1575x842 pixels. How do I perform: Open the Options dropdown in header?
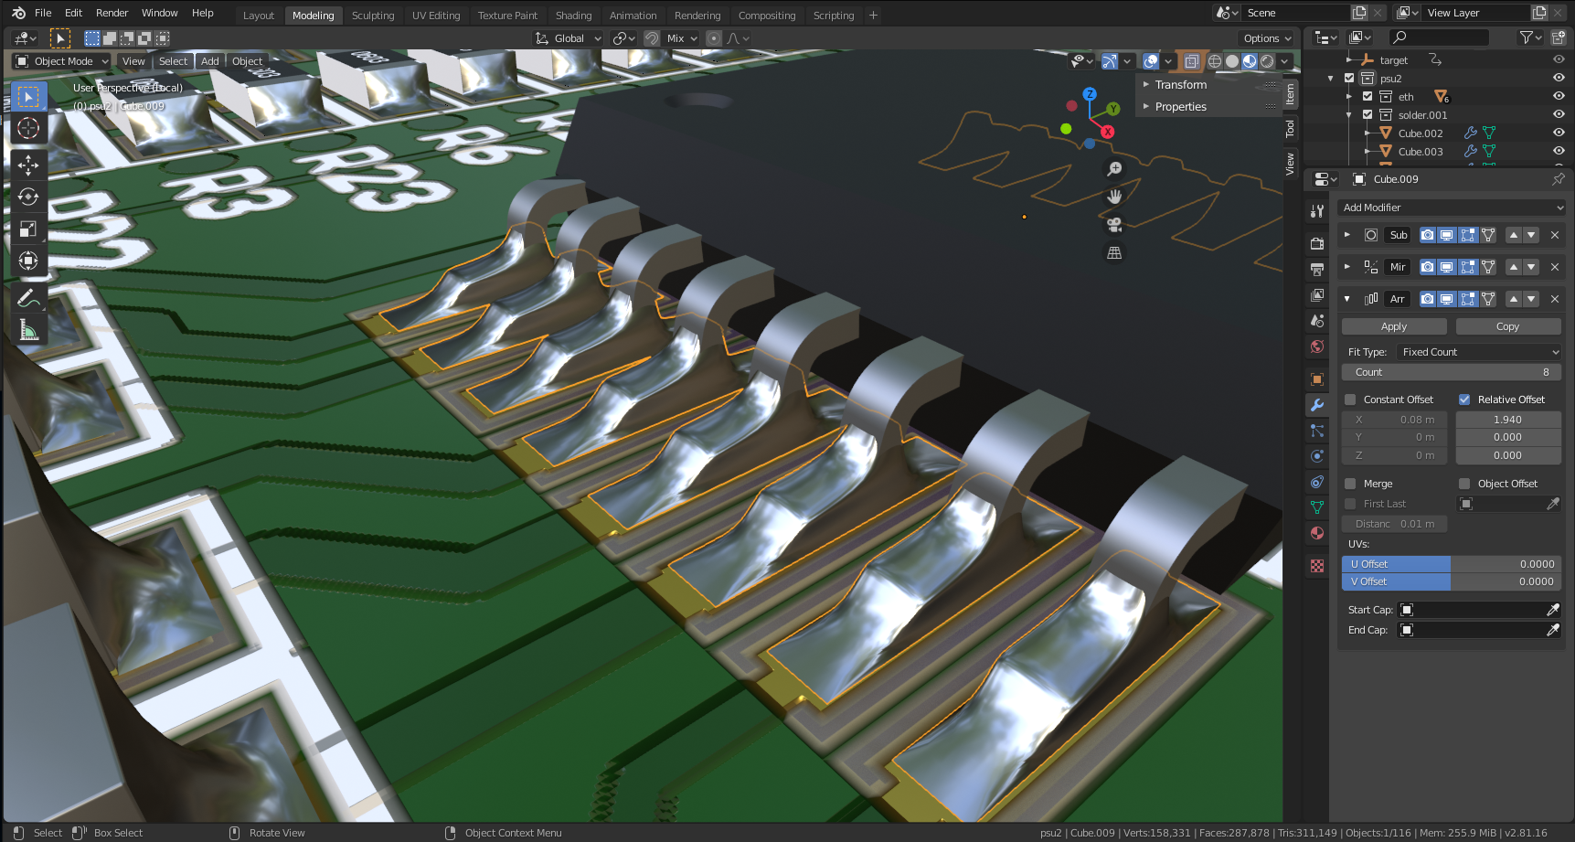click(x=1267, y=38)
